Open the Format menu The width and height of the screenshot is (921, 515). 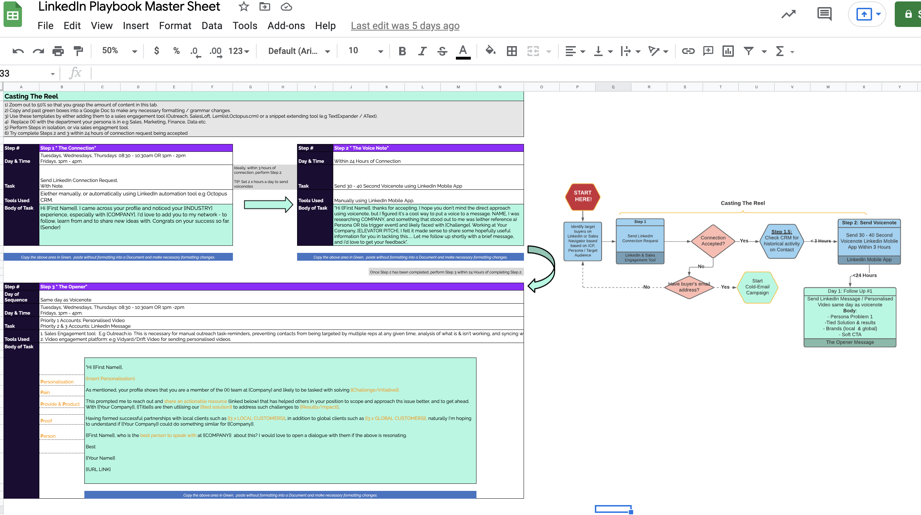175,26
